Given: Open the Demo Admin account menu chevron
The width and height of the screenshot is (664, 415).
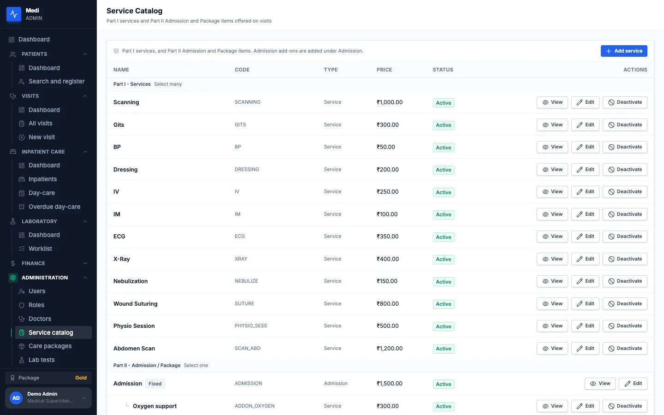Looking at the screenshot, I should click(84, 398).
